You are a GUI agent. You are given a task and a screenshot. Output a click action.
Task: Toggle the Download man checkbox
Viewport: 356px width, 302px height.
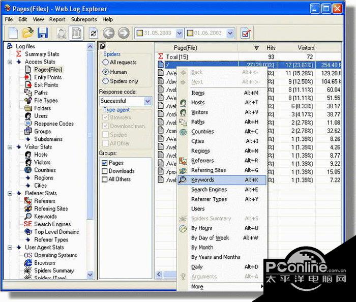[105, 126]
